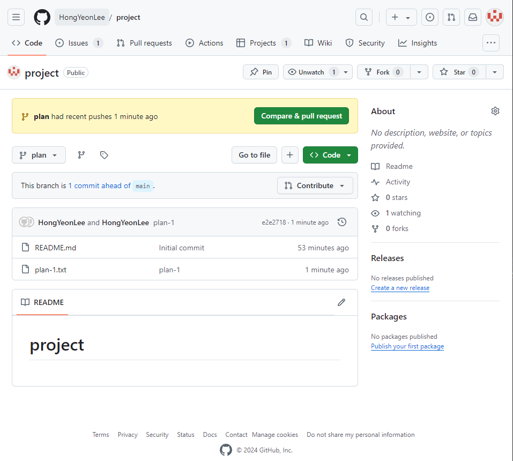Viewport: 513px width, 461px height.
Task: Expand the star lists dropdown arrow
Action: click(x=495, y=72)
